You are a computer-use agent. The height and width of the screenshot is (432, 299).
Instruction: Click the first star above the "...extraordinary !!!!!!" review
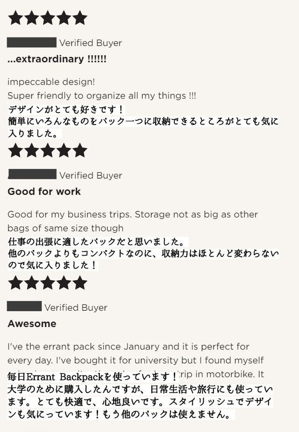coord(15,18)
